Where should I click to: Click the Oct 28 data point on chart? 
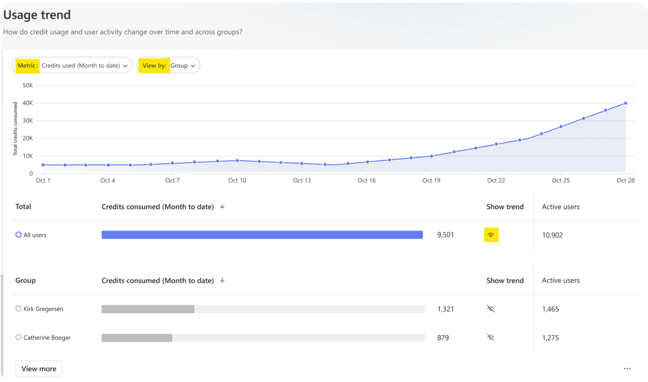point(626,103)
